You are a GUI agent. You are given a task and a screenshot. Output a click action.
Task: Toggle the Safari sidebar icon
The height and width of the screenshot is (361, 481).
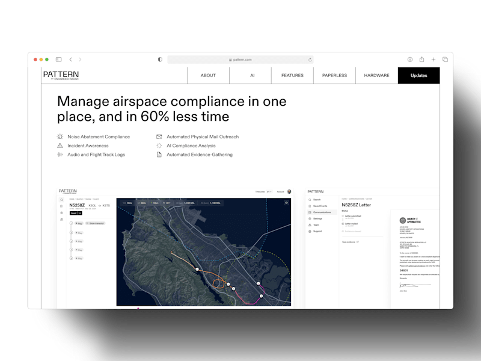pos(58,59)
